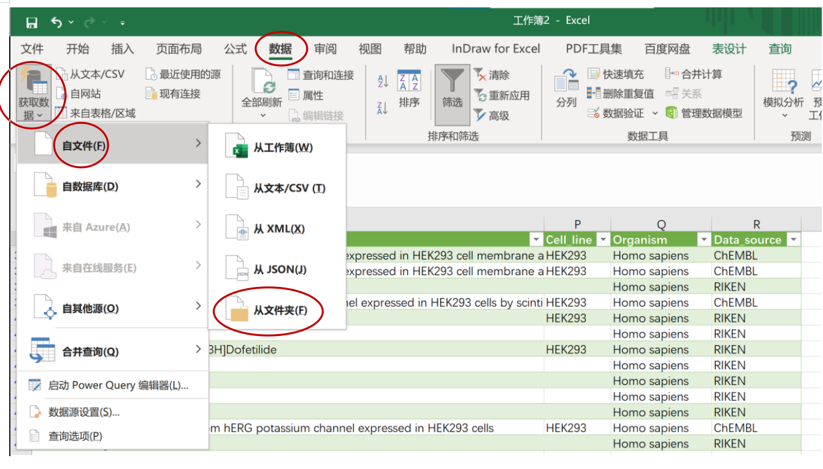The image size is (823, 469).
Task: Switch to the 表设计 (Table Design) tab
Action: click(x=729, y=49)
